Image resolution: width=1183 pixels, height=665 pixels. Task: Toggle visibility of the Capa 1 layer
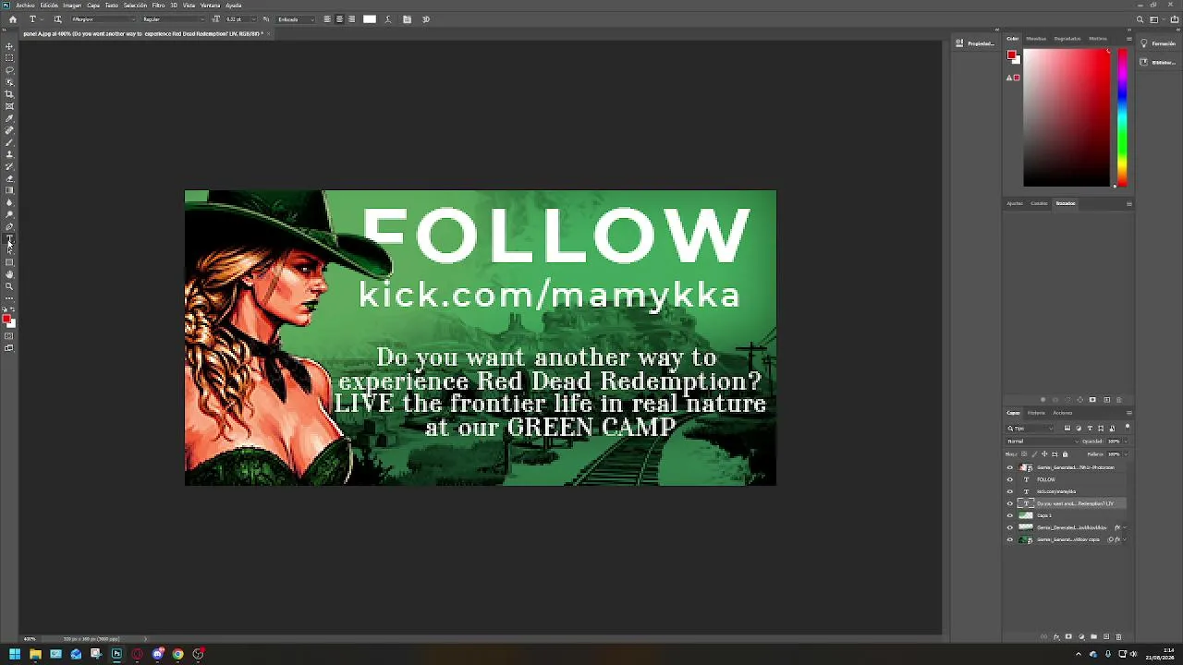click(1009, 515)
